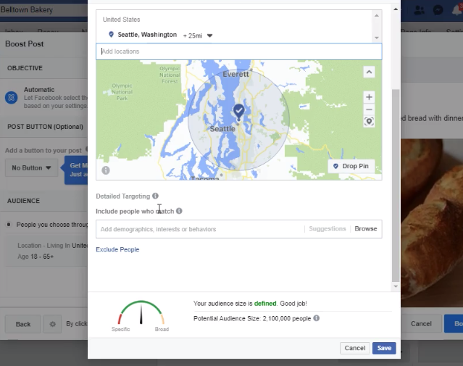
Task: Click Potential Audience Size info icon
Action: pos(316,318)
